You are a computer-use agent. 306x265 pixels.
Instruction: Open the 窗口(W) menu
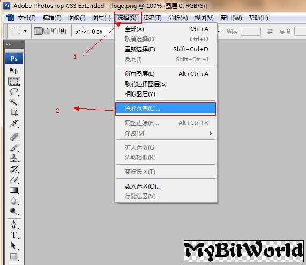[231, 18]
